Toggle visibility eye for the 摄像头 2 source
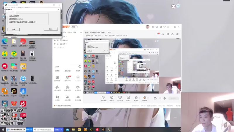The height and width of the screenshot is (132, 234). 55,40
